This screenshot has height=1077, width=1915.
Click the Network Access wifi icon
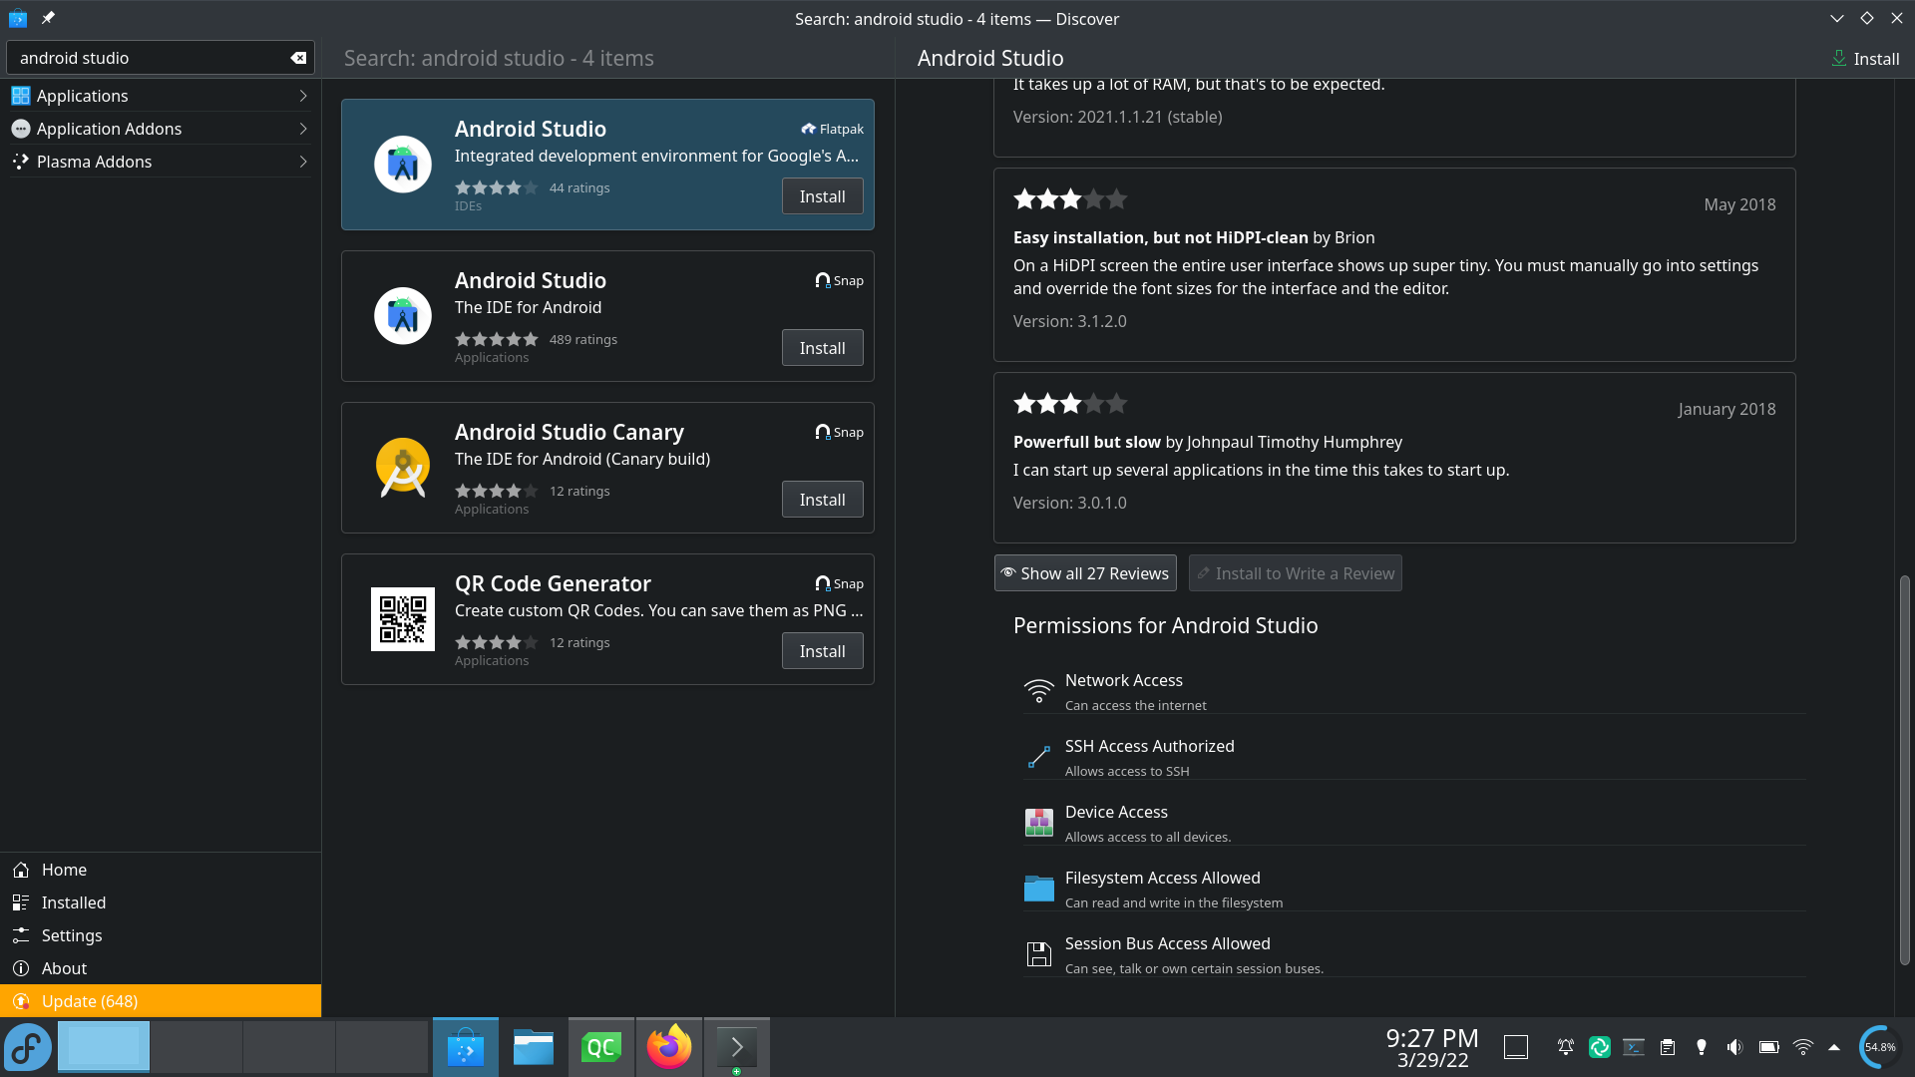point(1038,691)
